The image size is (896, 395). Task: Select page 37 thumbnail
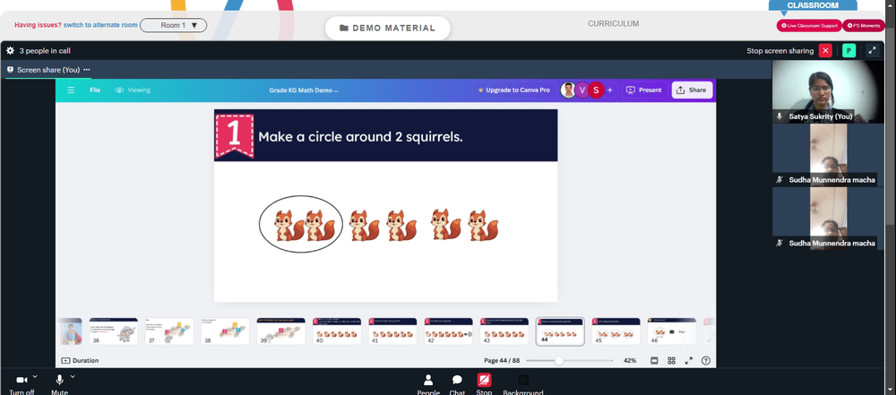click(x=169, y=331)
